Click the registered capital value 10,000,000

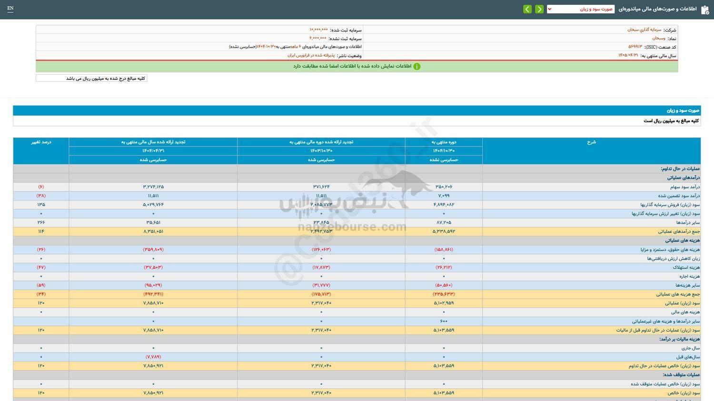click(318, 29)
